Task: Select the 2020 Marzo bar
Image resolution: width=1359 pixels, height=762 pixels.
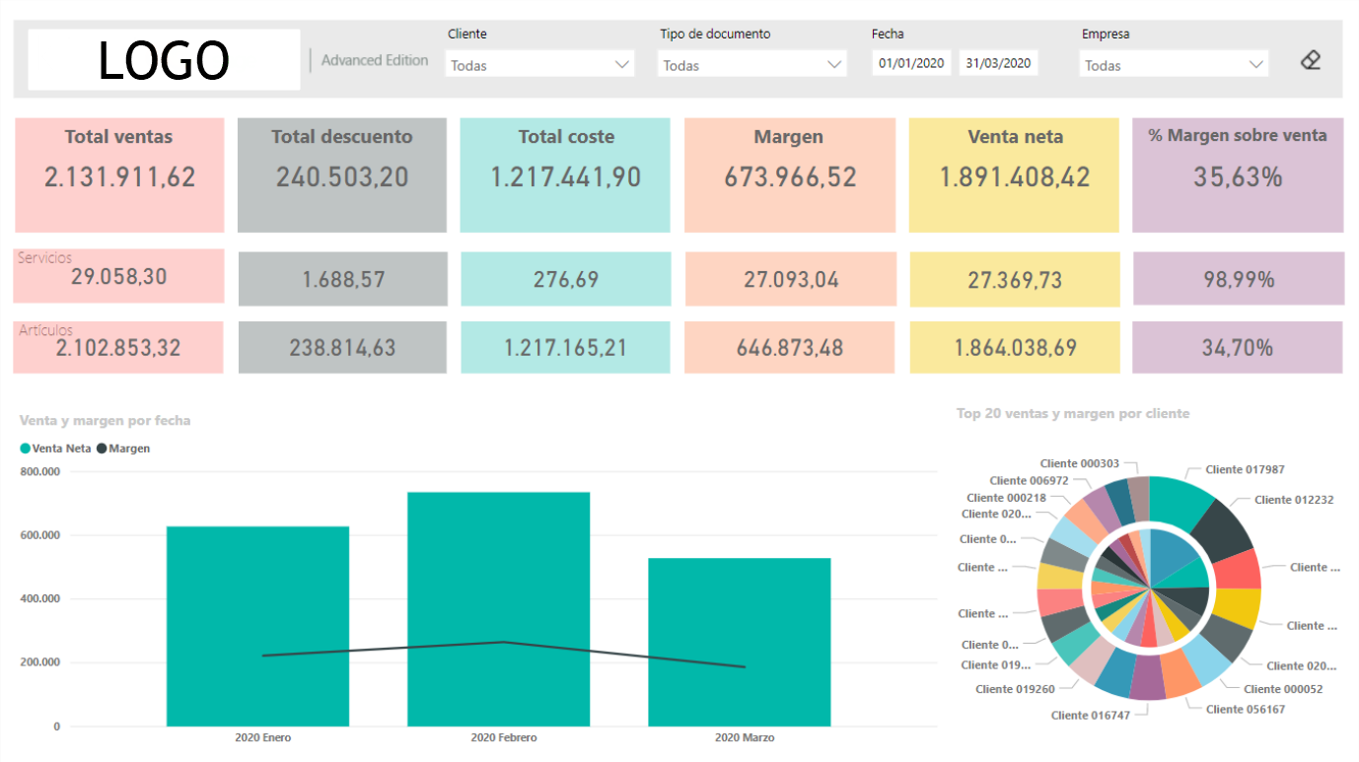Action: coord(739,641)
